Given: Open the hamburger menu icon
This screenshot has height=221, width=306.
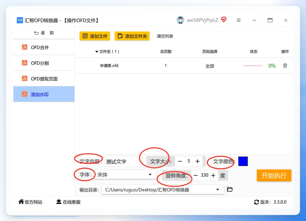Looking at the screenshot, I should pyautogui.click(x=239, y=20).
